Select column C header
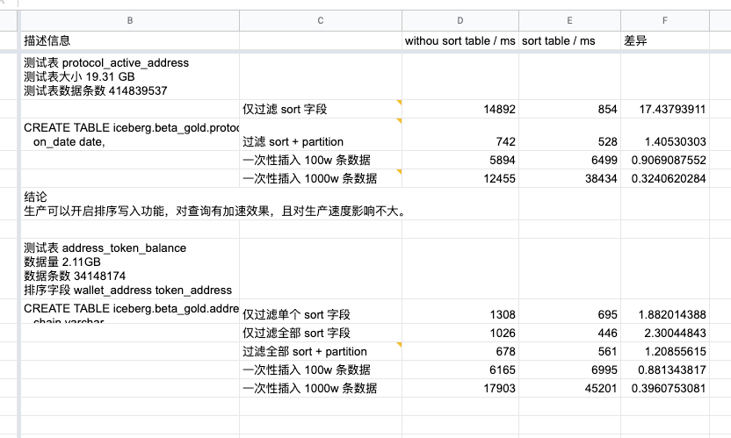Image resolution: width=731 pixels, height=438 pixels. pyautogui.click(x=320, y=19)
